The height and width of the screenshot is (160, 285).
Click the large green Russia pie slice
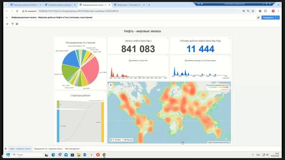click(69, 72)
